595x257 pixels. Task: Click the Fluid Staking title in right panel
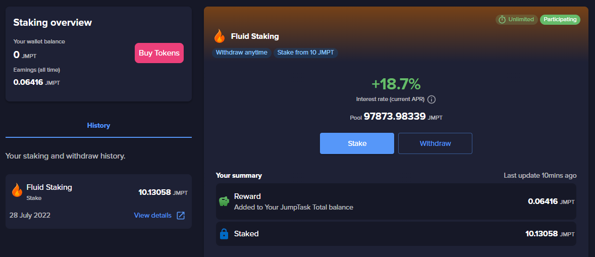pyautogui.click(x=255, y=37)
